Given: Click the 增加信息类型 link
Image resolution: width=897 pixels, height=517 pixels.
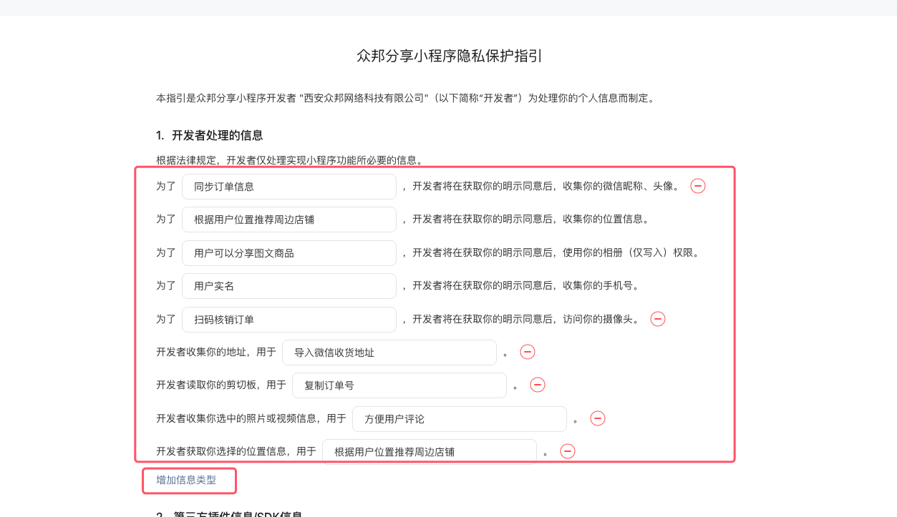Looking at the screenshot, I should [186, 480].
